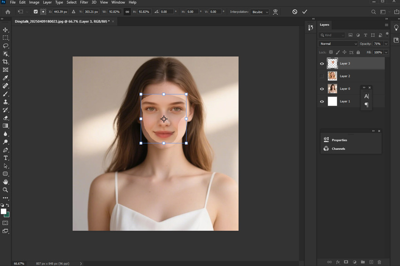Toggle the layer filter on/off switch

[387, 34]
